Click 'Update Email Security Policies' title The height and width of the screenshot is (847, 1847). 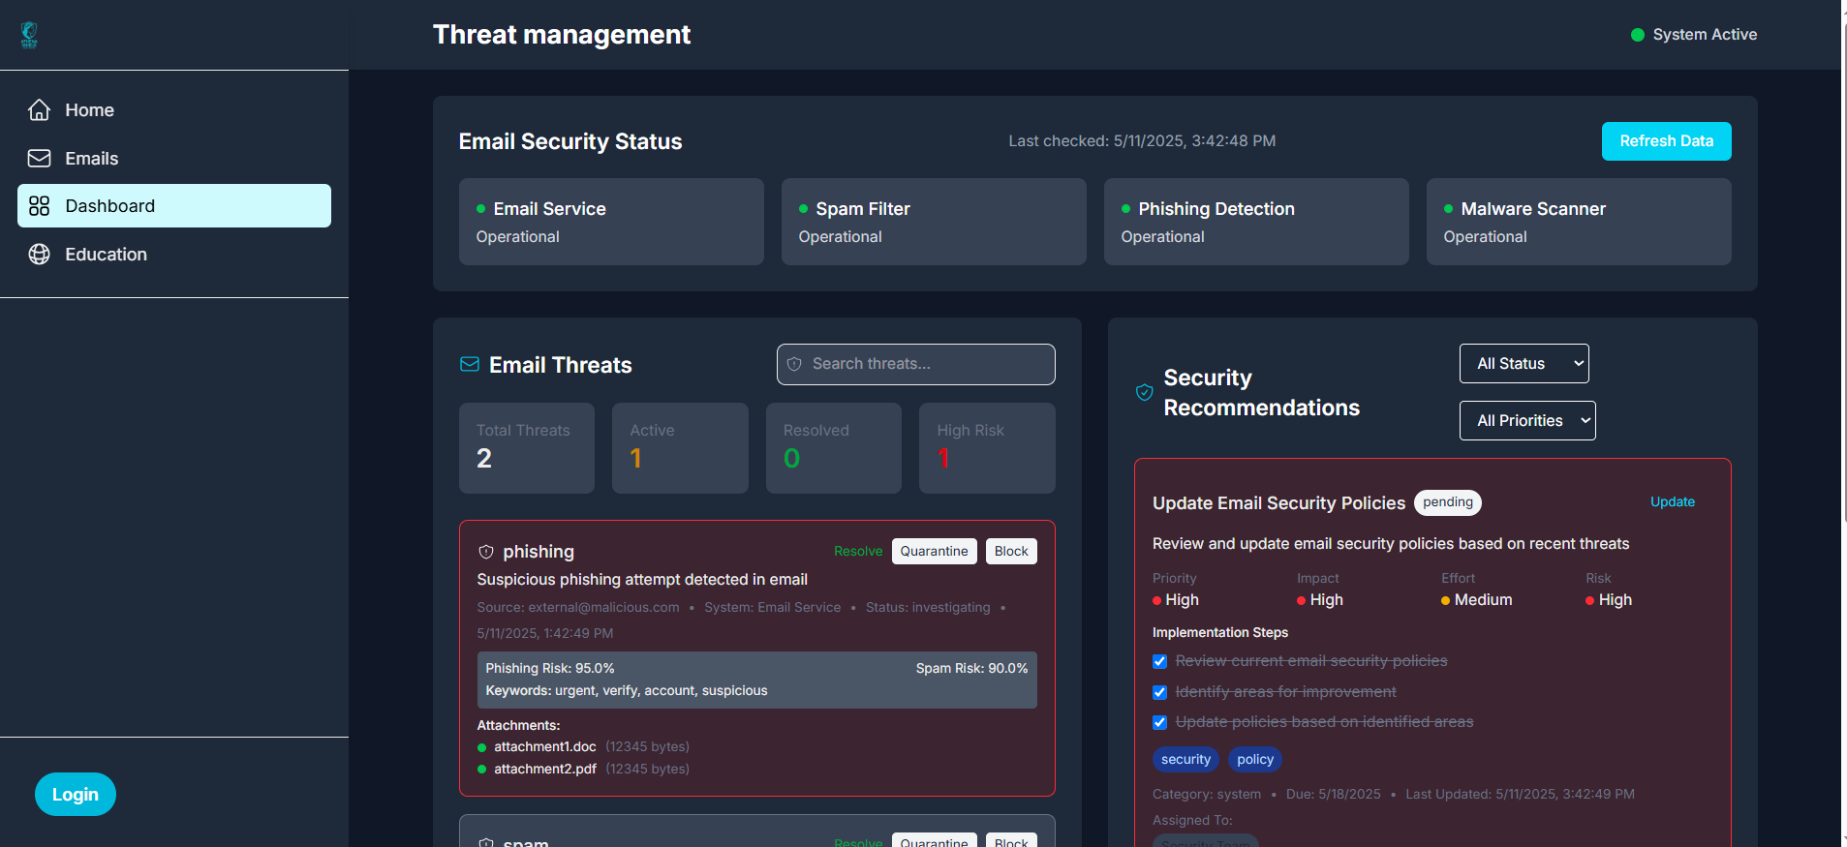(x=1278, y=503)
